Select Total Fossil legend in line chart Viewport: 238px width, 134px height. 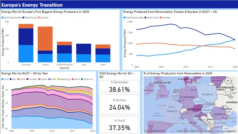click(x=151, y=17)
